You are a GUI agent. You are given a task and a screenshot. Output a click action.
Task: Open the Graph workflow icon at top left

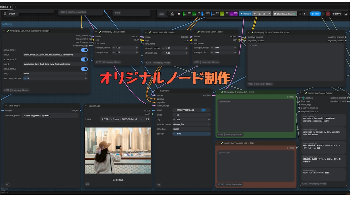click(x=5, y=13)
